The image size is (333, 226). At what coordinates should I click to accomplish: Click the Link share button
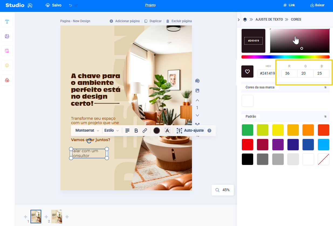[289, 5]
